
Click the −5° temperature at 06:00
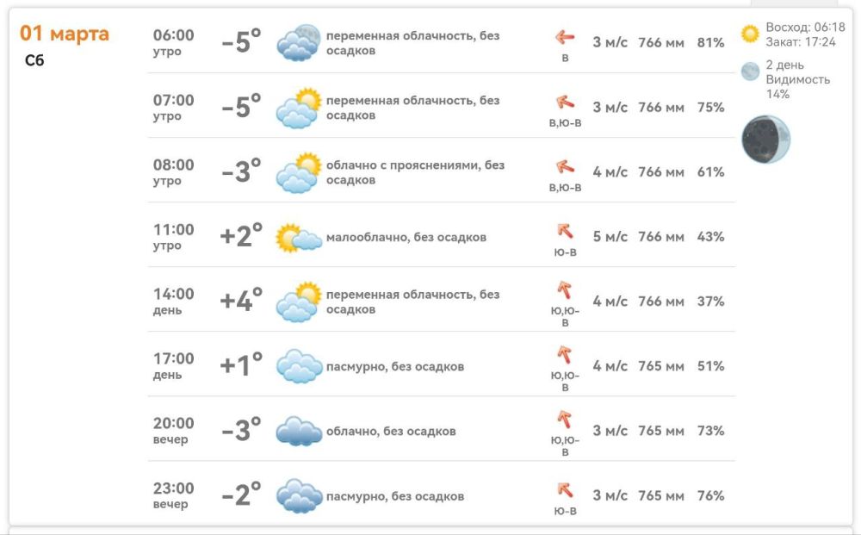pyautogui.click(x=241, y=42)
